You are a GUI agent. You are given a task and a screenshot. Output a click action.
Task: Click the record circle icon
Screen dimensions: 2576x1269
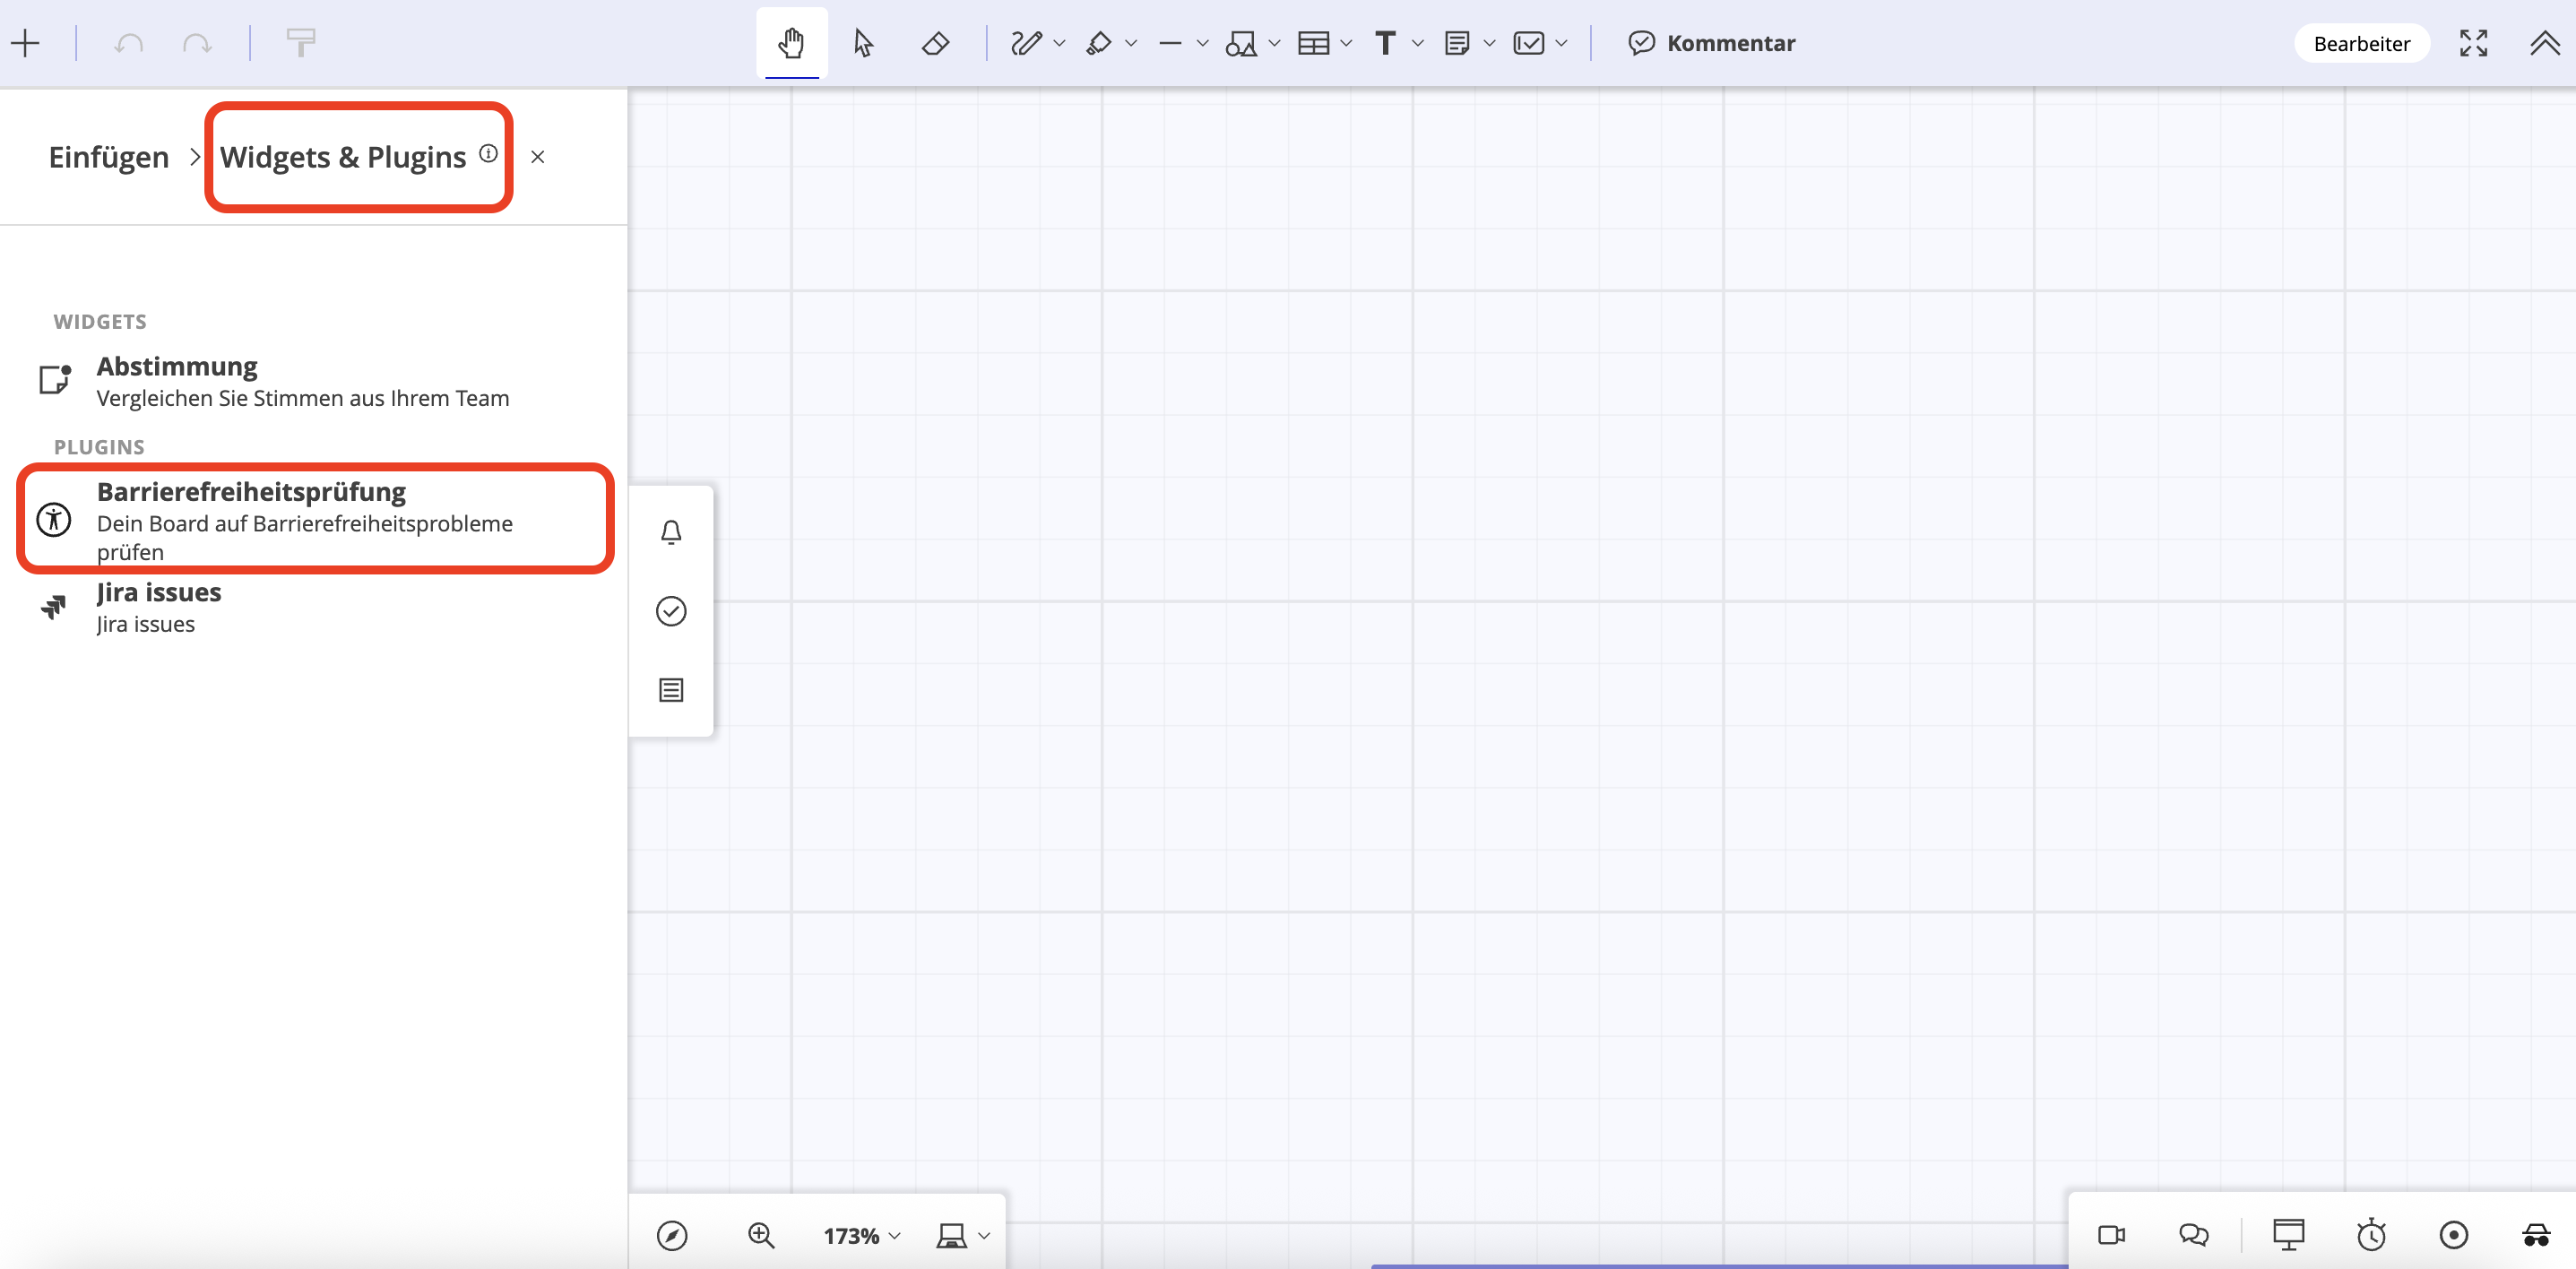point(2453,1235)
